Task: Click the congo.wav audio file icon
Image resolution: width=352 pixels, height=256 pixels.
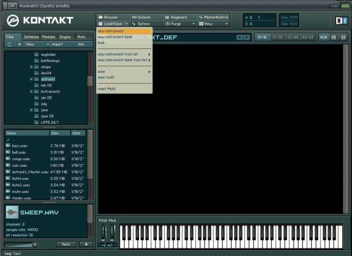Action: tap(8, 159)
